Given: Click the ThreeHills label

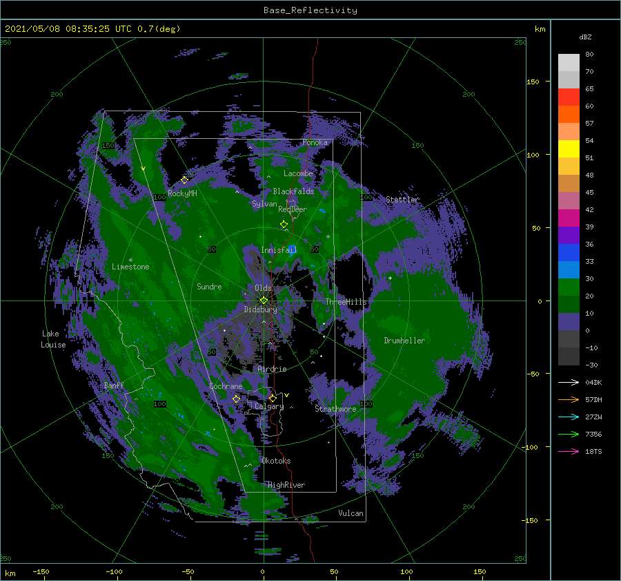Looking at the screenshot, I should point(346,302).
